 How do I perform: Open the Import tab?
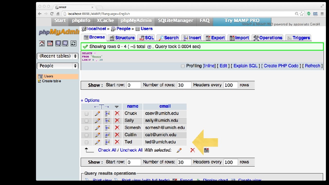click(239, 38)
